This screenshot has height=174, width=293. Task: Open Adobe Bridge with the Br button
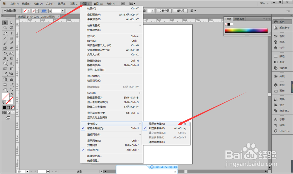pyautogui.click(x=123, y=4)
